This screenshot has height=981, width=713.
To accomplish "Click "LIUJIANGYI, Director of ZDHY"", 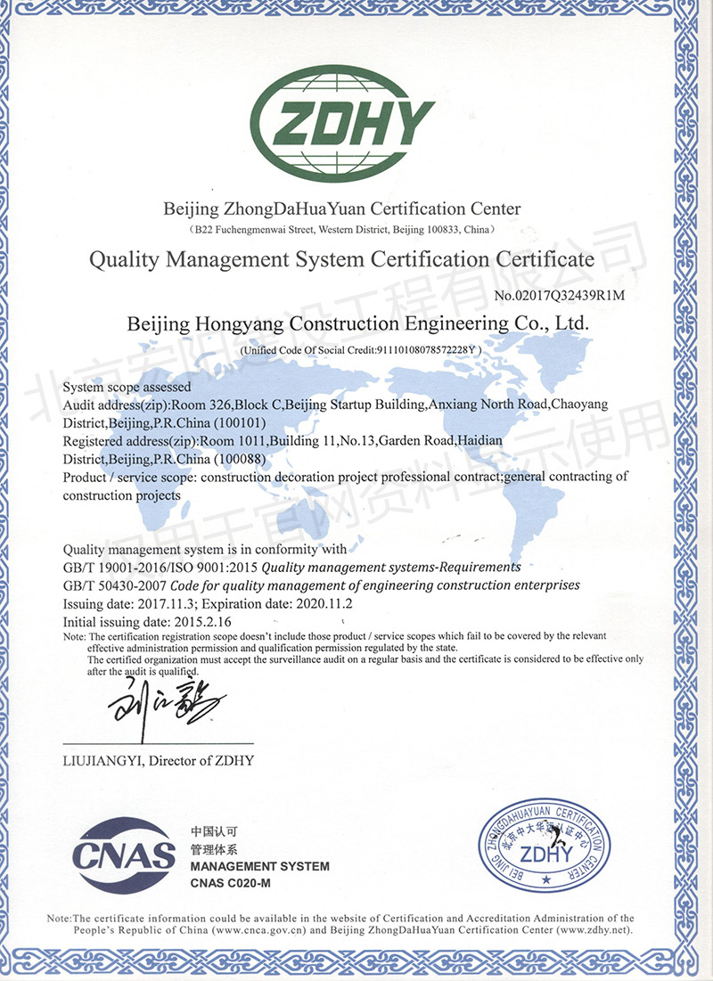I will click(x=159, y=761).
